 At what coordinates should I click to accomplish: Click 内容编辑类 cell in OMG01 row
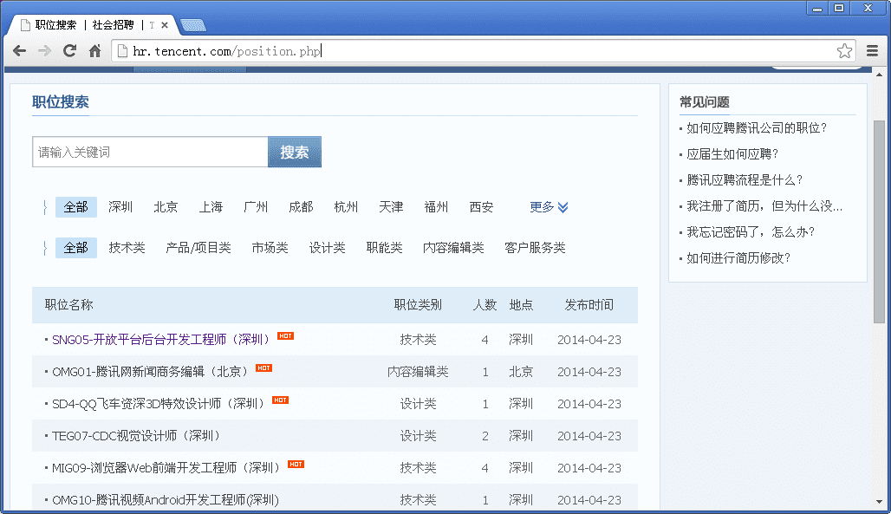click(418, 372)
